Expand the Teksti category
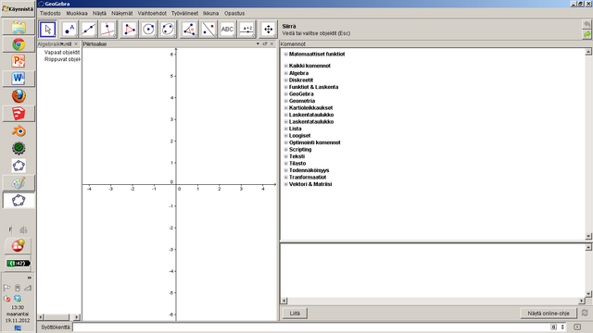Screen dimensions: 593x333 (x=286, y=156)
